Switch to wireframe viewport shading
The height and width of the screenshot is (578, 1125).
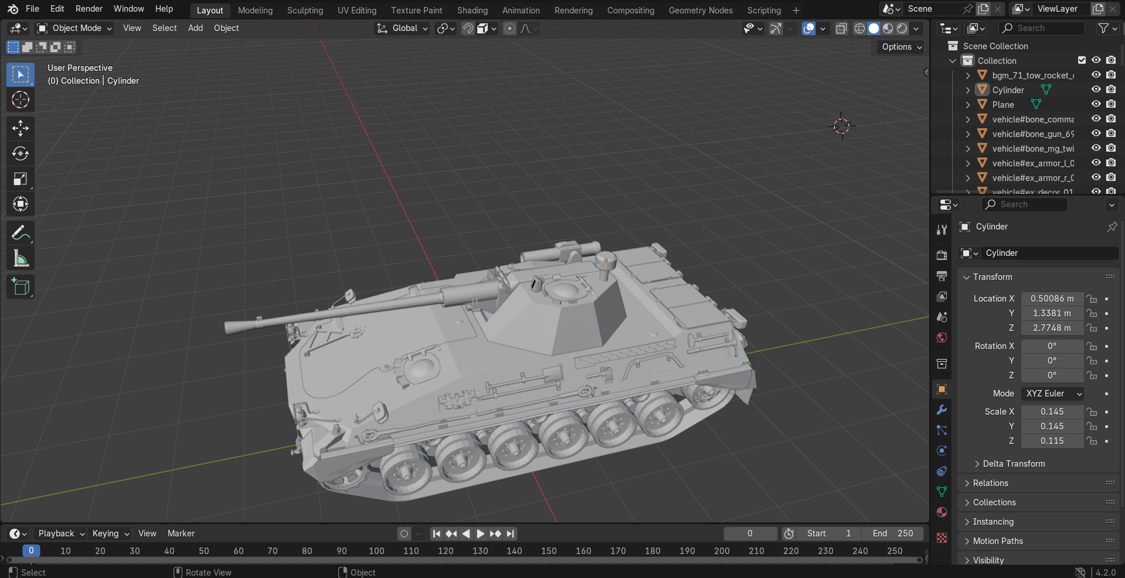click(859, 28)
